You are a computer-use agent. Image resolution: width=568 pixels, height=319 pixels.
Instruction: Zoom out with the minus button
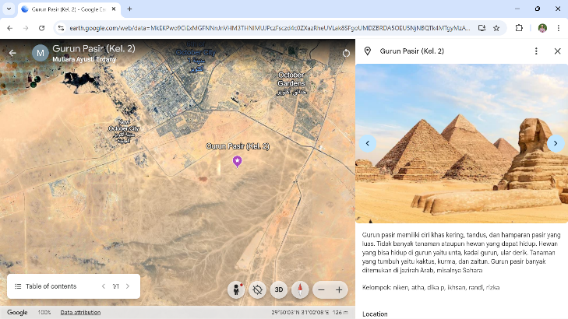tap(321, 289)
